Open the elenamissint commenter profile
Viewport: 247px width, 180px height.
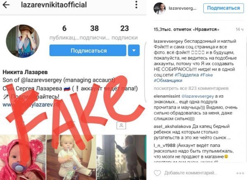click(x=167, y=96)
